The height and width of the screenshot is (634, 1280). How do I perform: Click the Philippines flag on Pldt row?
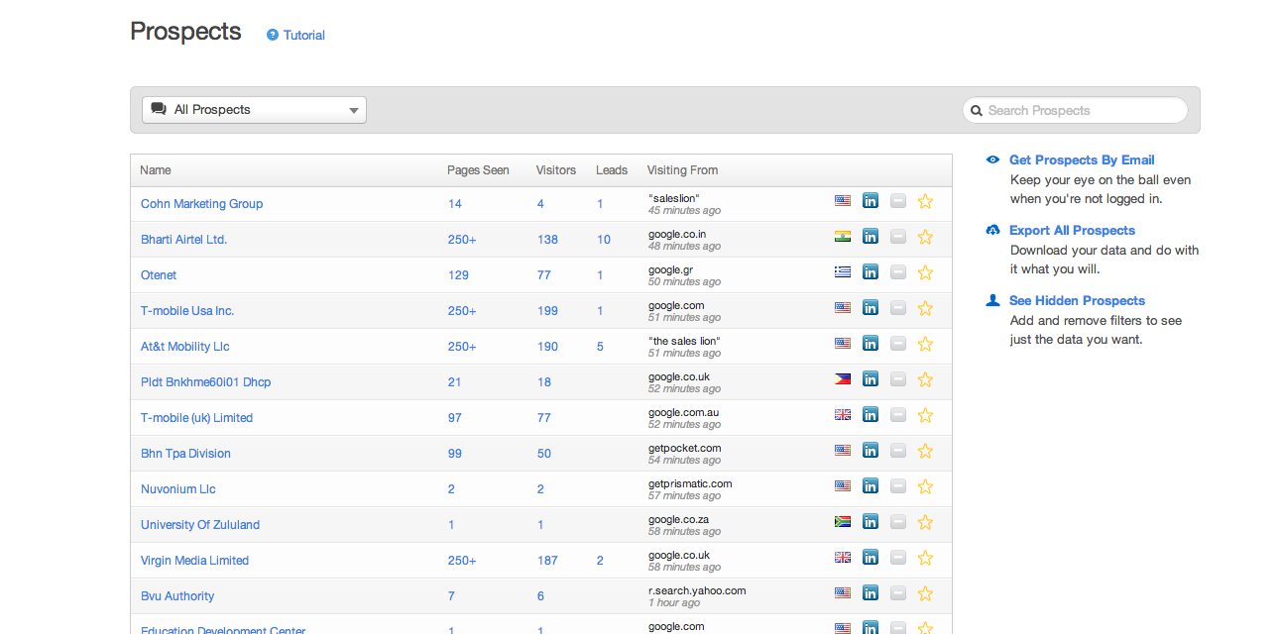(843, 379)
